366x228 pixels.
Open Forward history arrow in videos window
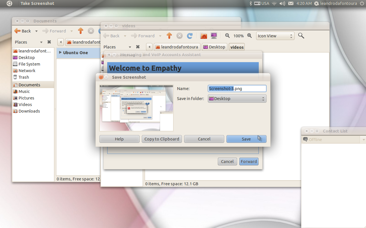coord(160,36)
